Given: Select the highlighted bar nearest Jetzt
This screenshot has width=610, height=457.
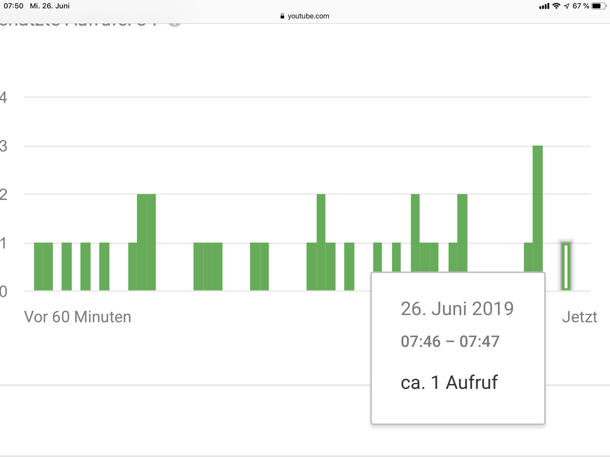Looking at the screenshot, I should (x=566, y=266).
